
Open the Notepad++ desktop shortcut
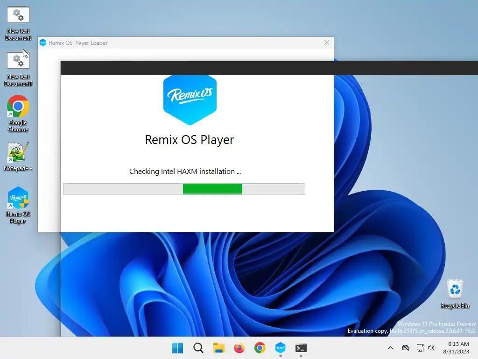(18, 156)
